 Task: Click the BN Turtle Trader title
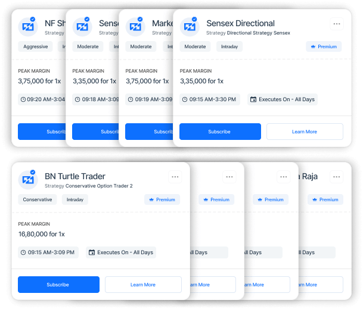75,176
